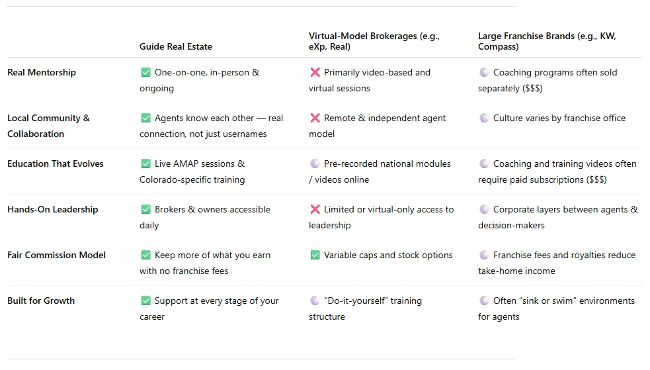Image resolution: width=650 pixels, height=370 pixels.
Task: Click the Fair Commission Model row label
Action: (56, 255)
